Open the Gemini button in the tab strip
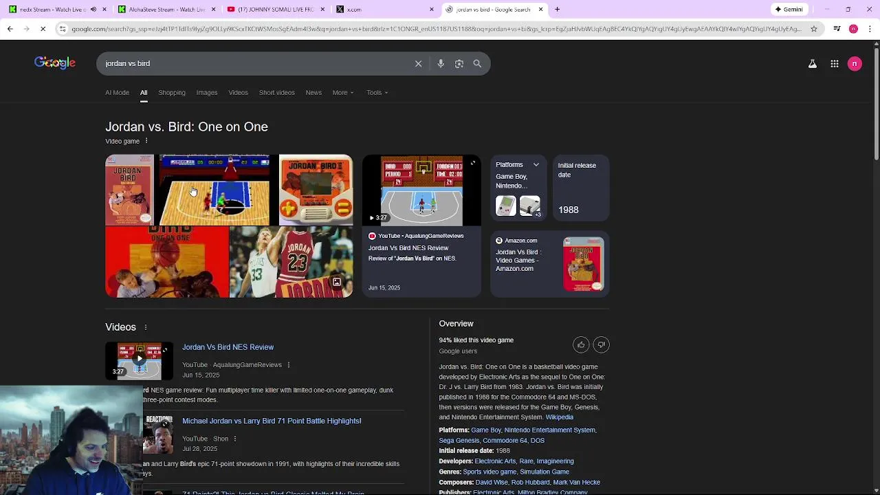880x495 pixels. point(789,10)
